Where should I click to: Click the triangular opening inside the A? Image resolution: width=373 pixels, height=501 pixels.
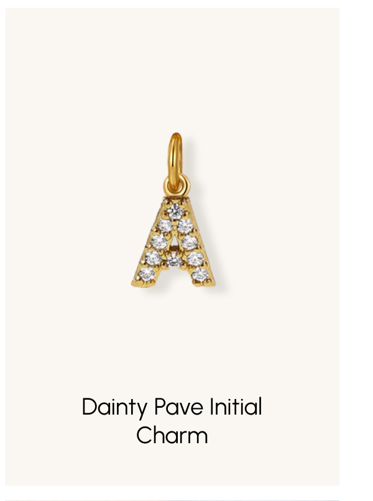click(x=174, y=245)
